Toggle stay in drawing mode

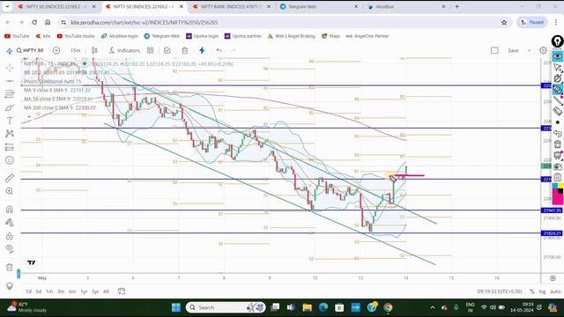pyautogui.click(x=10, y=223)
